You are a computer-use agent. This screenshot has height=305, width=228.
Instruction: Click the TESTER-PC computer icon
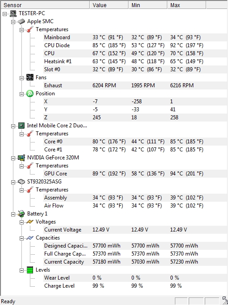coord(13,13)
